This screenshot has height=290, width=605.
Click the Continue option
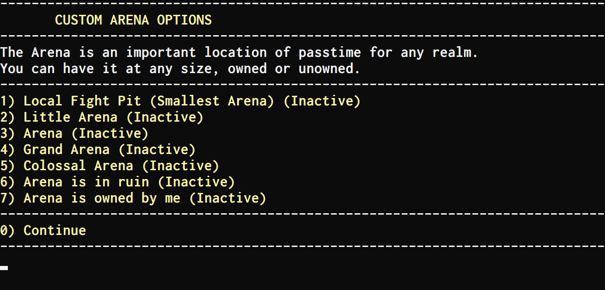55,230
